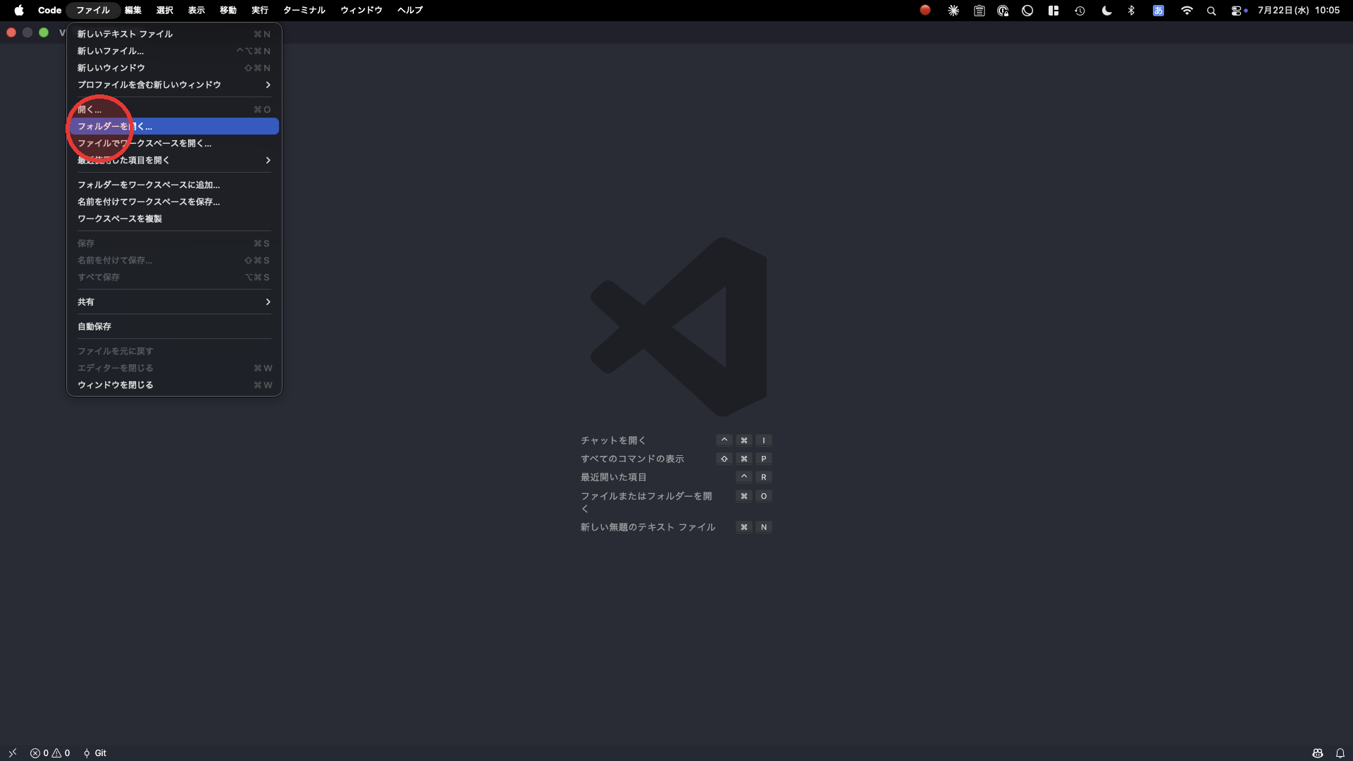Choose 開く... menu entry
1353x761 pixels.
click(174, 109)
